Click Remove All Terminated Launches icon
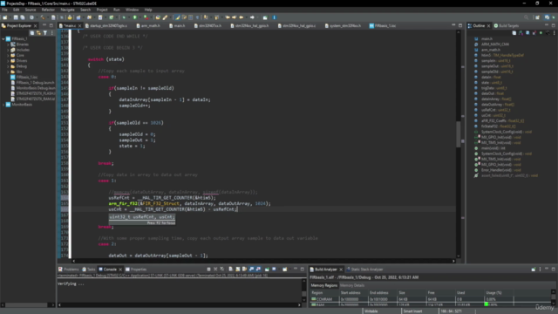This screenshot has height=314, width=558. click(222, 270)
